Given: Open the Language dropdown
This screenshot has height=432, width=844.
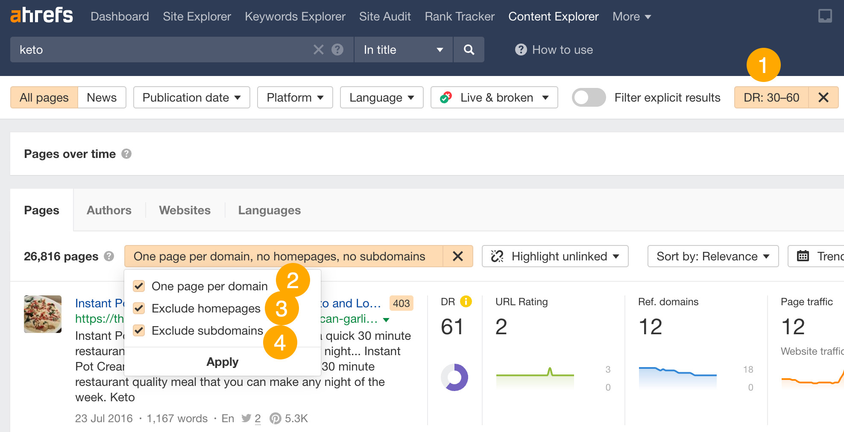Looking at the screenshot, I should 381,97.
